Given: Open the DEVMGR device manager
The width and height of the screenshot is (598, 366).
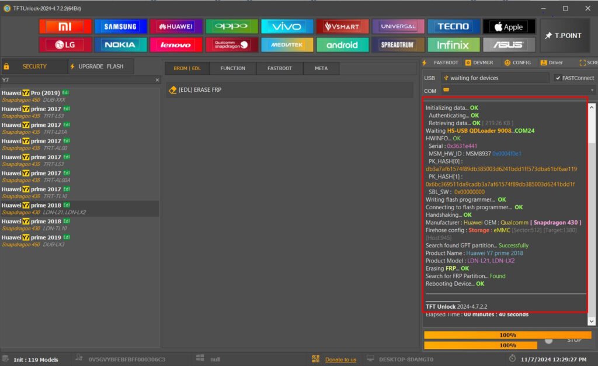Looking at the screenshot, I should point(479,63).
